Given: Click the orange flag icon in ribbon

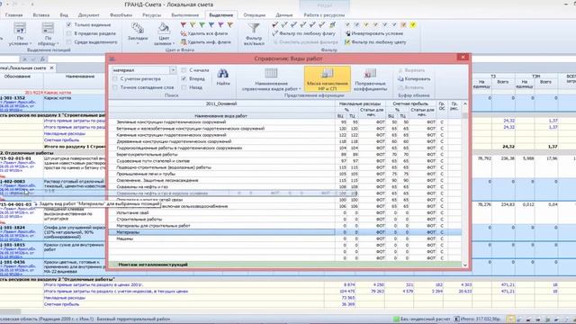Looking at the screenshot, I should coord(230,25).
